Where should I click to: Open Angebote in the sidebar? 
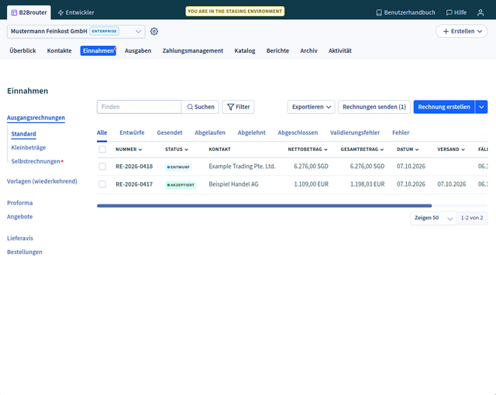pyautogui.click(x=20, y=216)
